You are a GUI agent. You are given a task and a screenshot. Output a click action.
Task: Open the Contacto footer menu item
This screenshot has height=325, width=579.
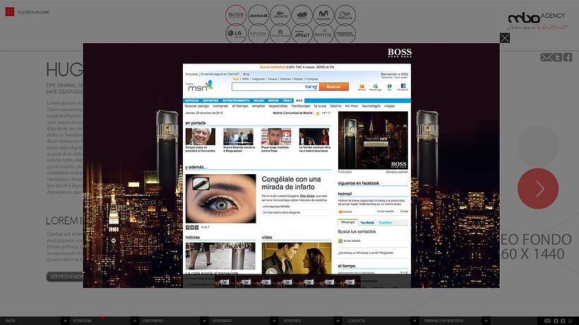pyautogui.click(x=357, y=321)
